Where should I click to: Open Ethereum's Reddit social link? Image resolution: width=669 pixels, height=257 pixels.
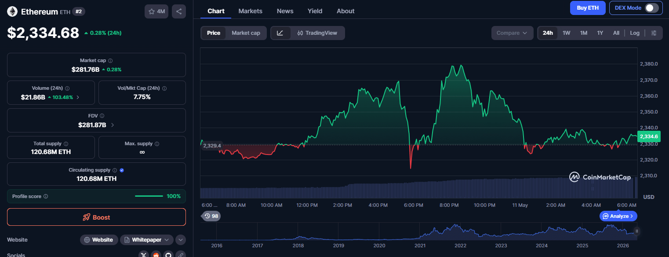click(156, 255)
